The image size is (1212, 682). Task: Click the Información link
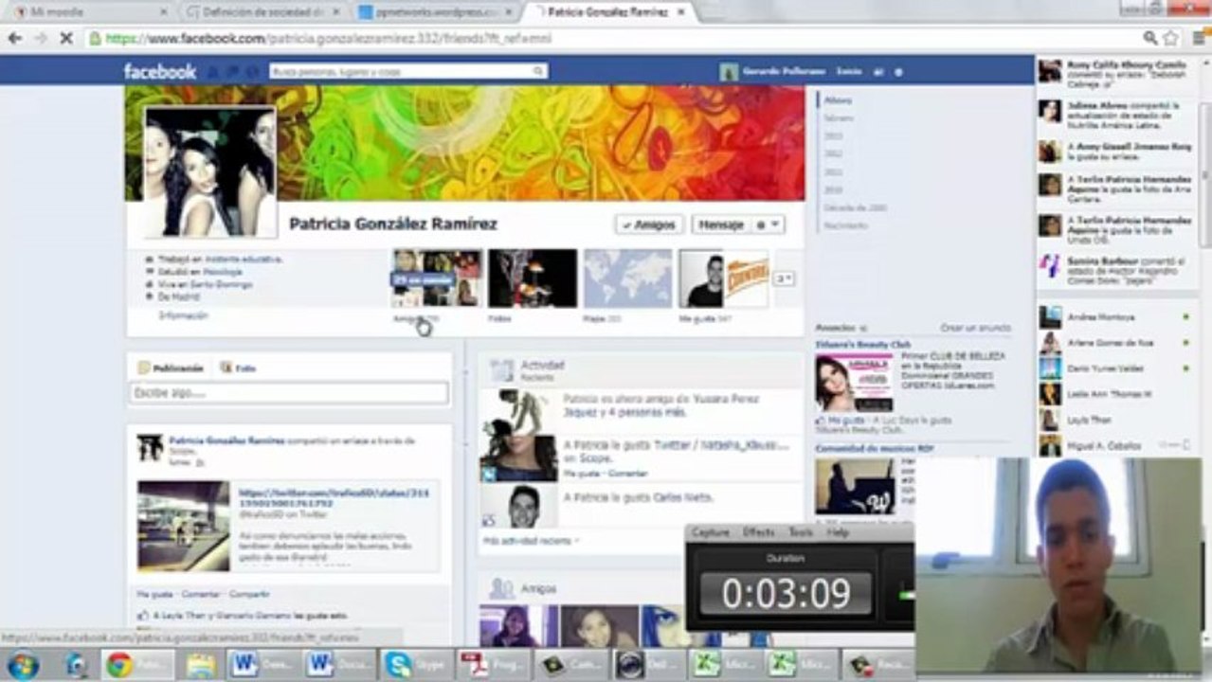click(x=183, y=315)
